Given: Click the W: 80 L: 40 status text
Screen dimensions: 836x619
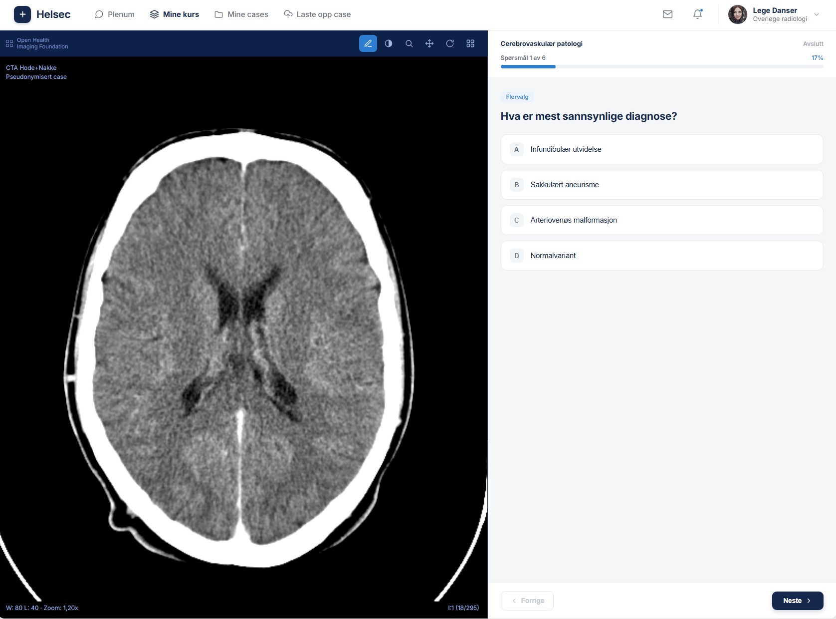Looking at the screenshot, I should tap(42, 608).
